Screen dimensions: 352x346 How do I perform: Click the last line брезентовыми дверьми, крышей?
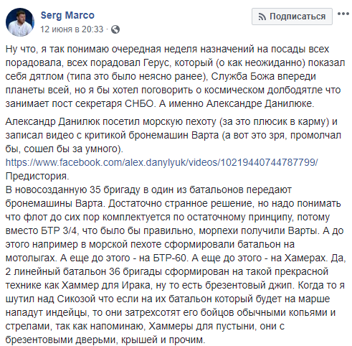tap(105, 340)
